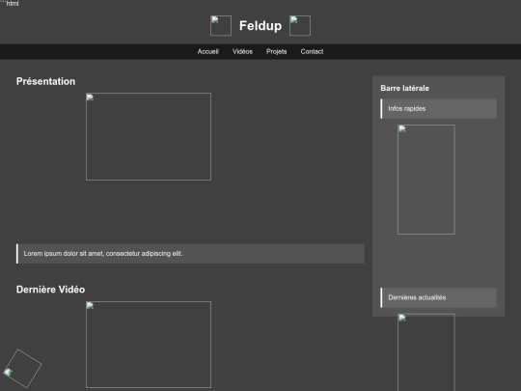Click the stray html text at top-left

[x=10, y=3]
